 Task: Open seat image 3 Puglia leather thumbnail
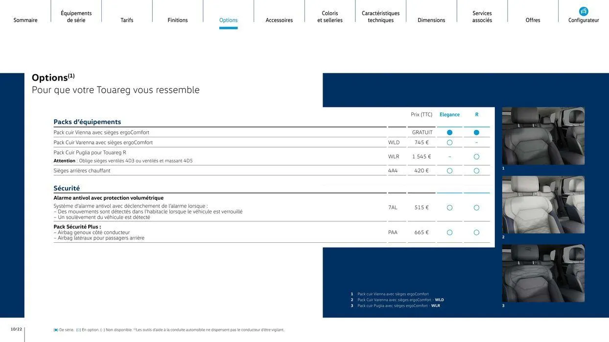[543, 273]
